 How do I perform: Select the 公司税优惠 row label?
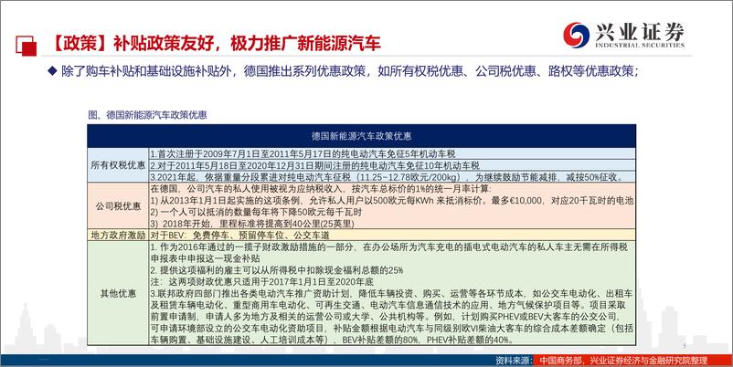(x=118, y=206)
